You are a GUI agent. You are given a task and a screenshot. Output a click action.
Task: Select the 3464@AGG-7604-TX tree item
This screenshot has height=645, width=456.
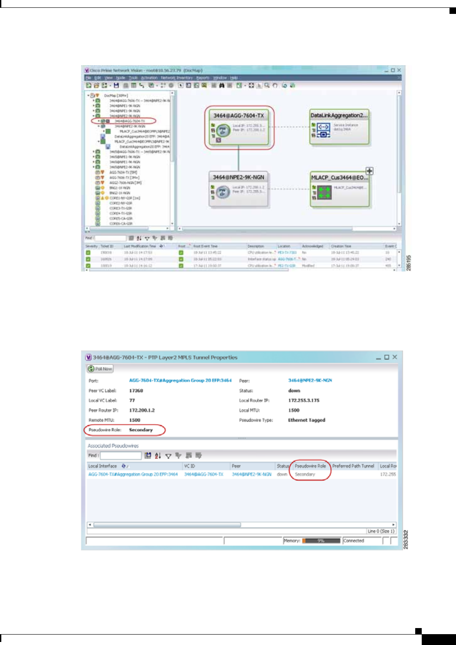pyautogui.click(x=130, y=121)
